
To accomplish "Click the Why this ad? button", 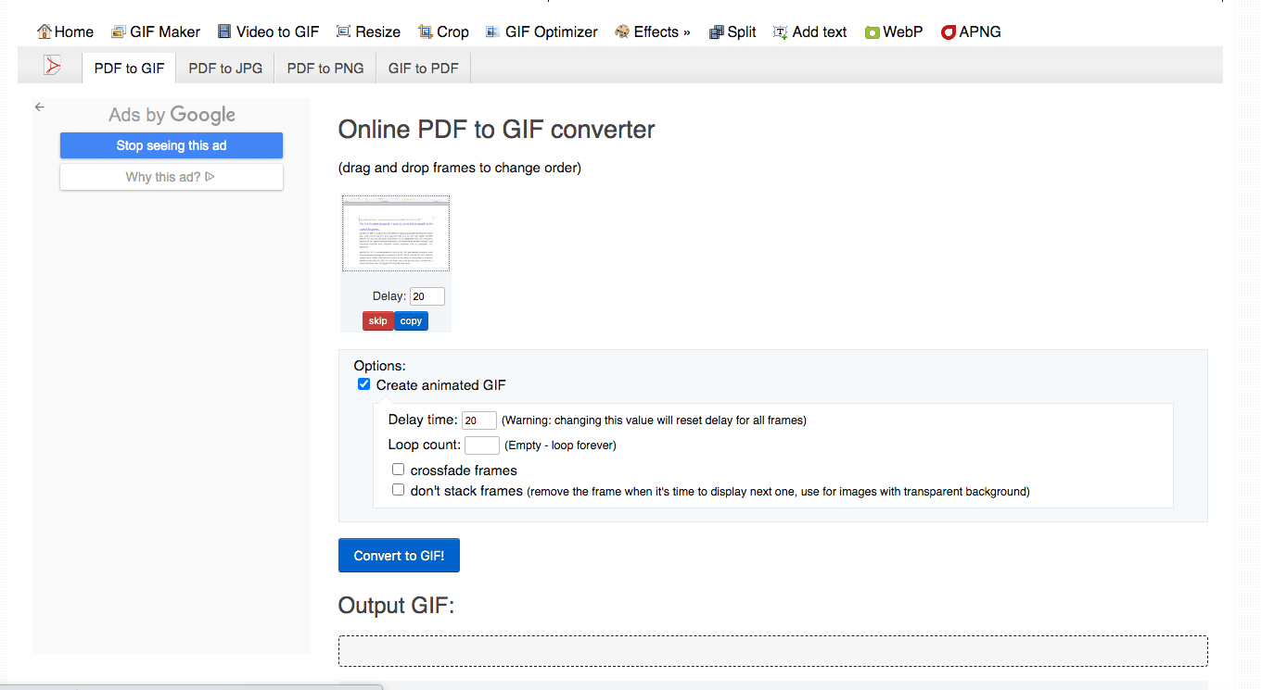I will click(172, 177).
